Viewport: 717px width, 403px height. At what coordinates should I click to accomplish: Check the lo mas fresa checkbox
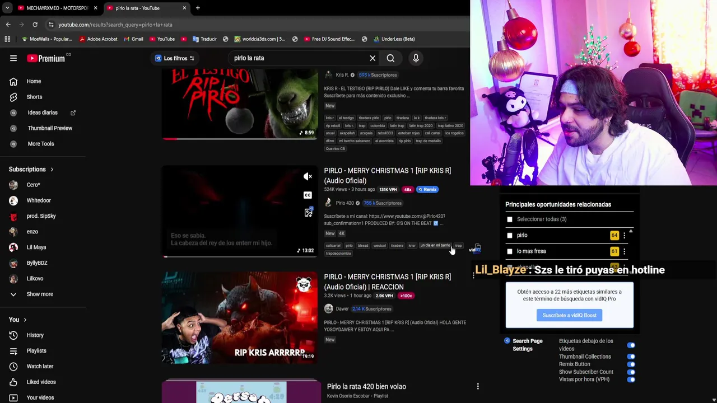(x=510, y=251)
